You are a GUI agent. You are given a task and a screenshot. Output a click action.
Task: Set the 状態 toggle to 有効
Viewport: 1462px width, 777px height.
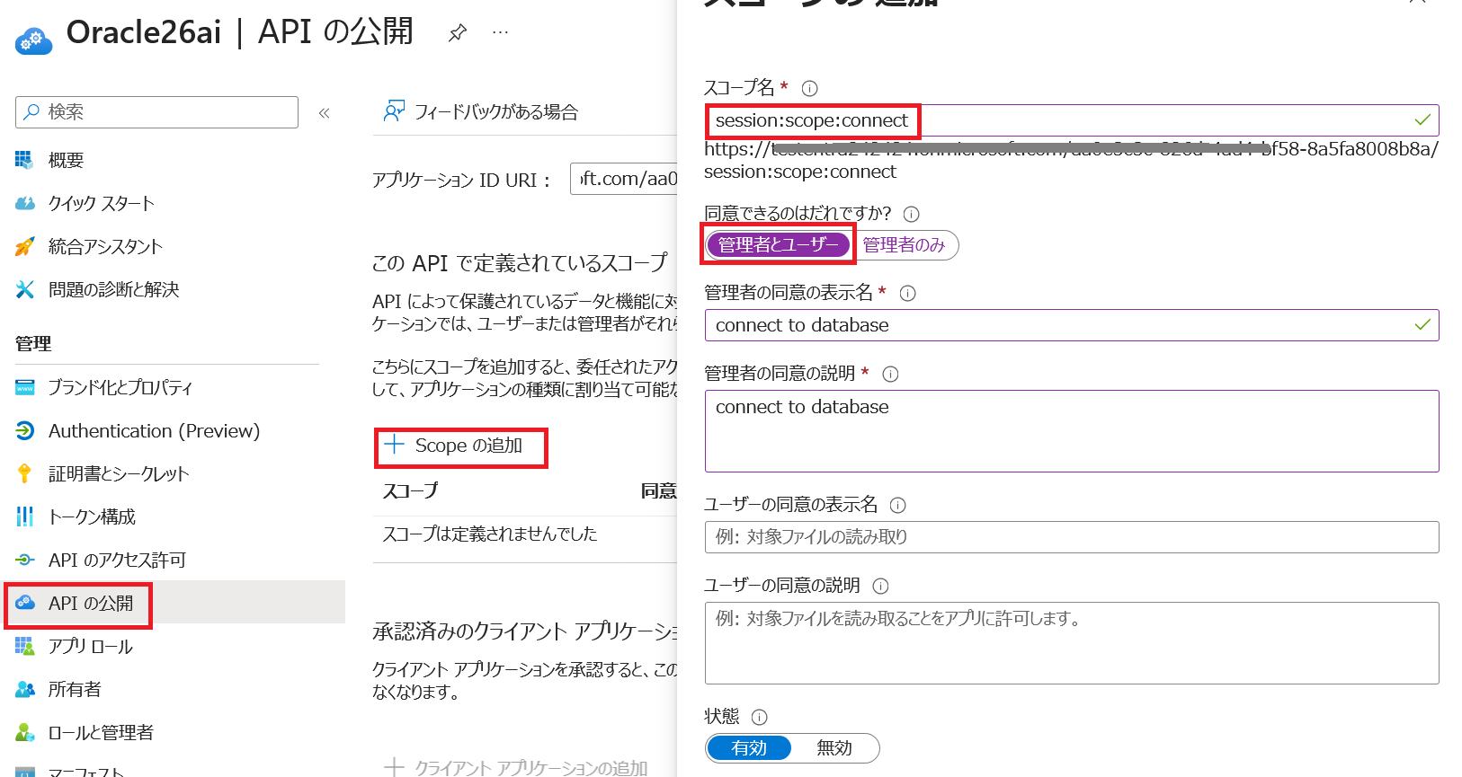pyautogui.click(x=749, y=747)
